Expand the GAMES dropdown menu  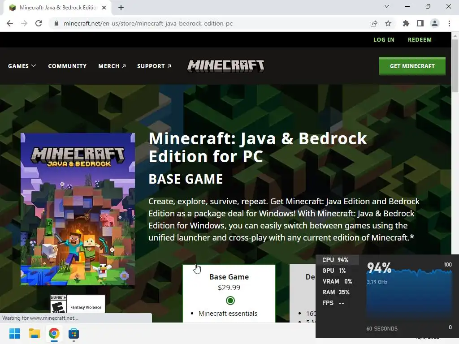tap(22, 66)
